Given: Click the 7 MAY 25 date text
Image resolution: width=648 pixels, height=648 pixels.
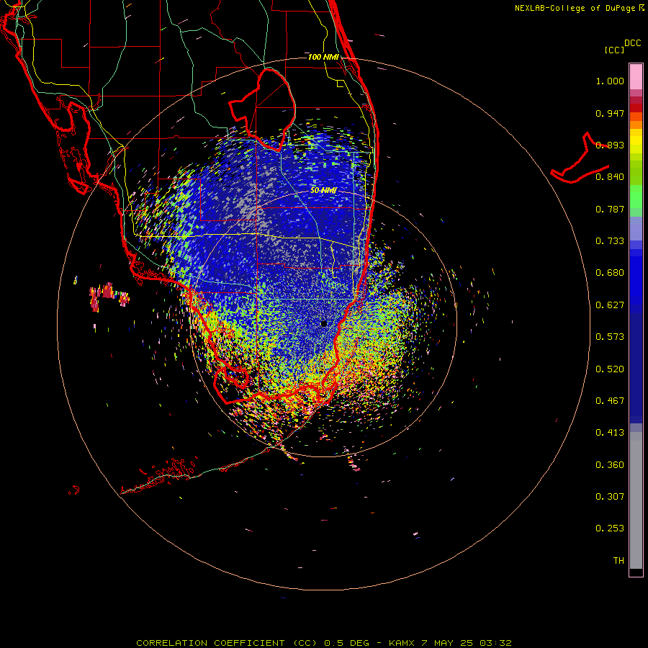Looking at the screenshot, I should coord(448,643).
